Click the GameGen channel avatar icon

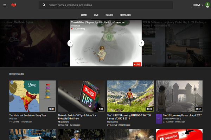pos(159,119)
